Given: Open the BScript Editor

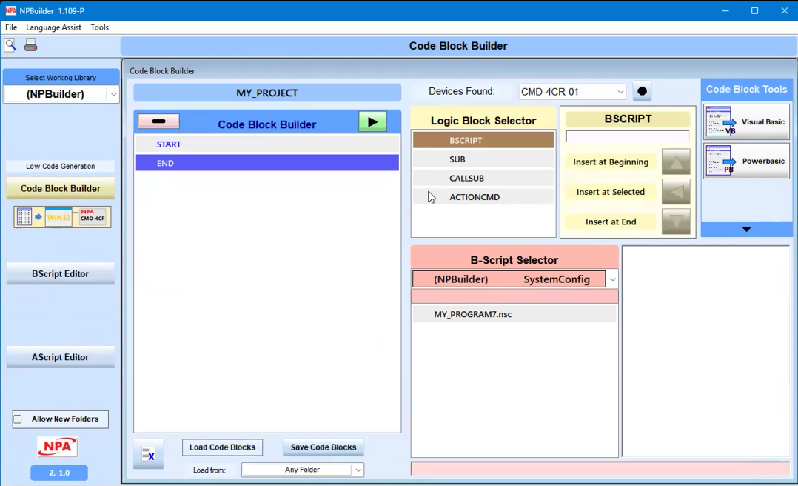Looking at the screenshot, I should click(61, 274).
